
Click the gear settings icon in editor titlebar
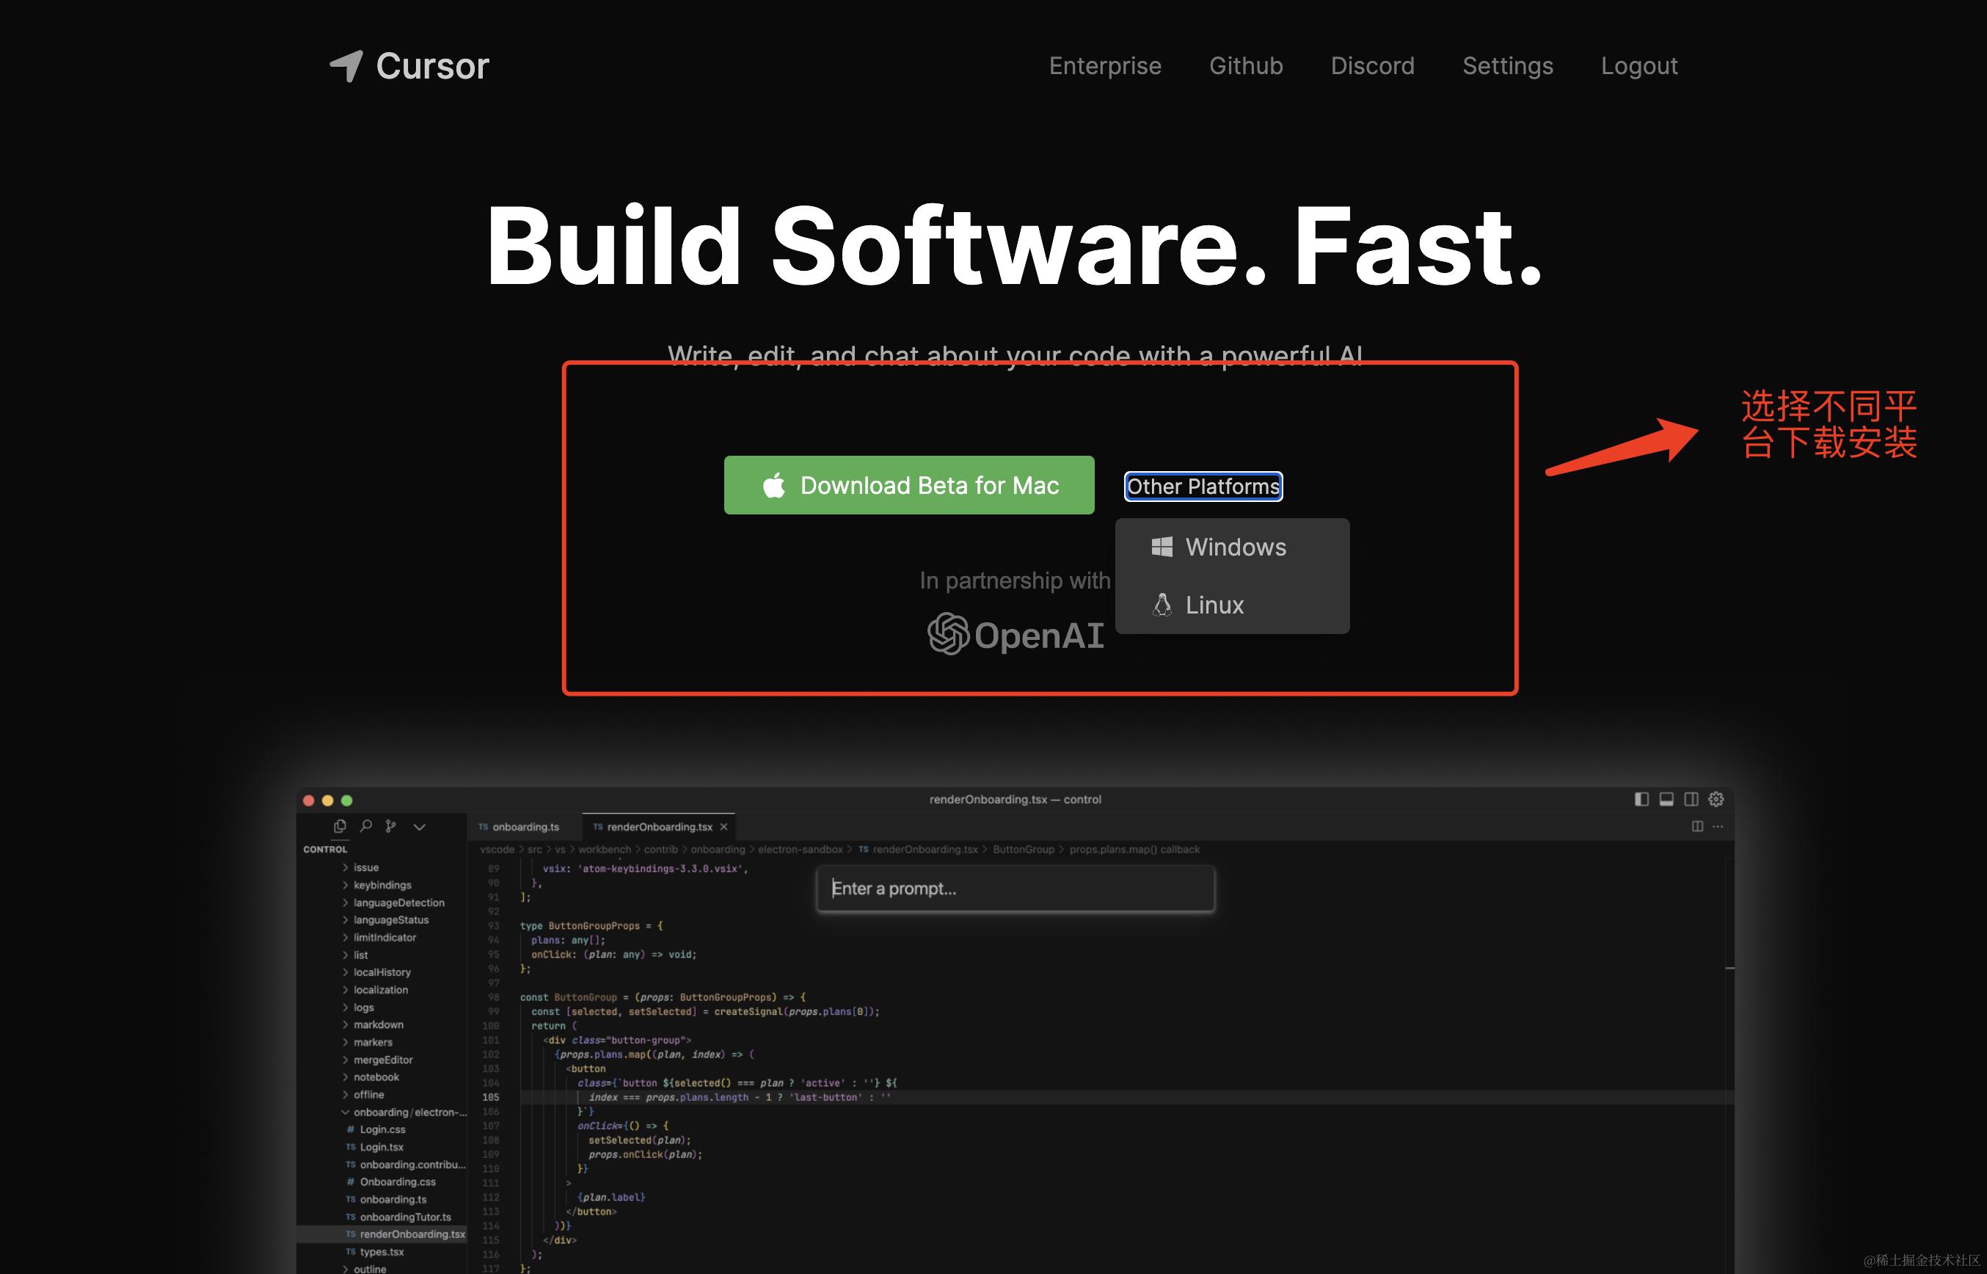(1716, 799)
